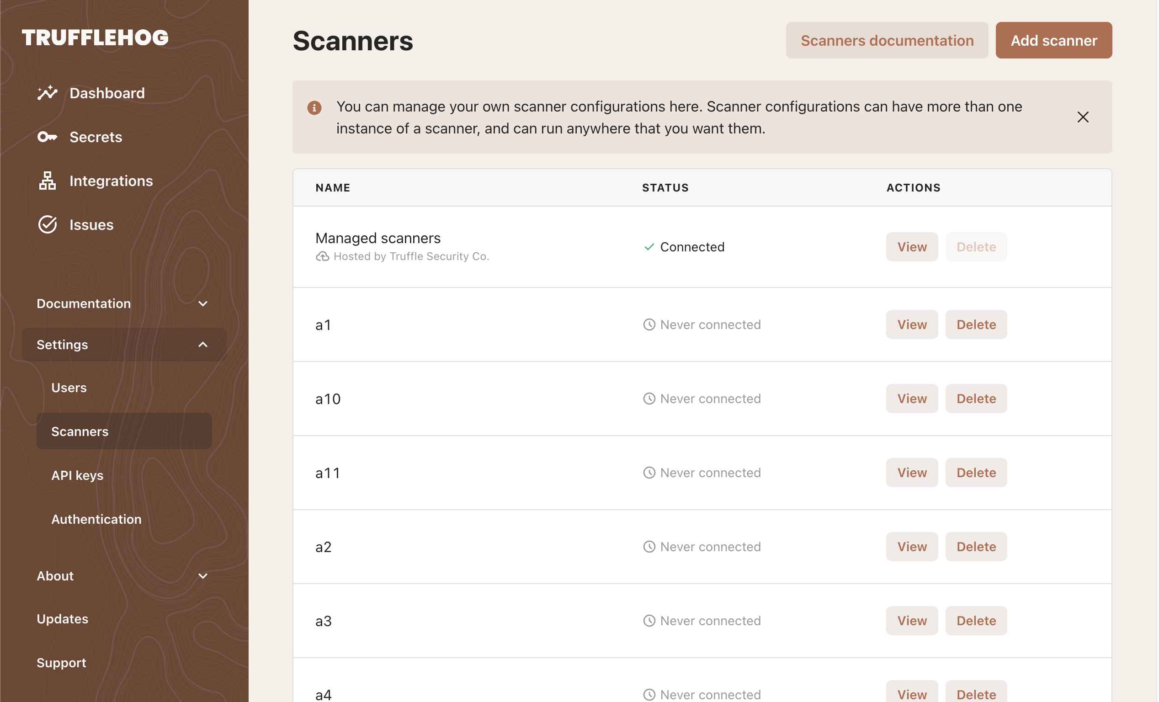Click the clock icon beside a1's status
Image resolution: width=1159 pixels, height=702 pixels.
649,324
